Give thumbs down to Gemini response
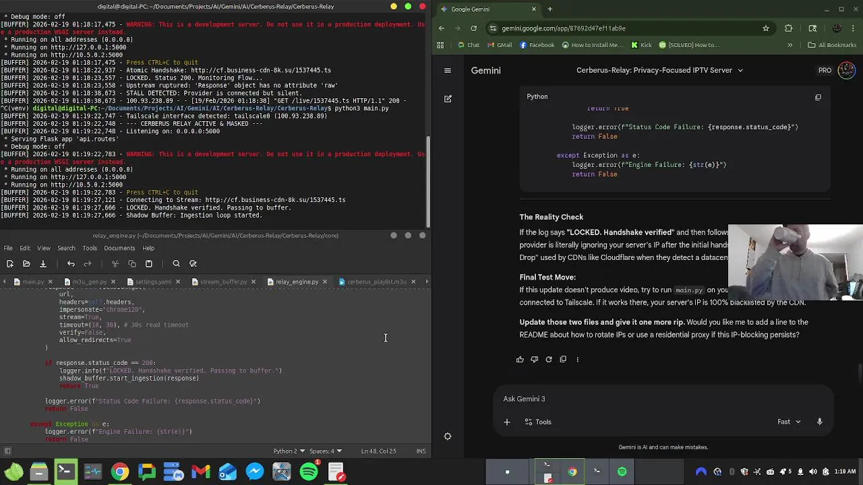The width and height of the screenshot is (863, 485). coord(534,359)
